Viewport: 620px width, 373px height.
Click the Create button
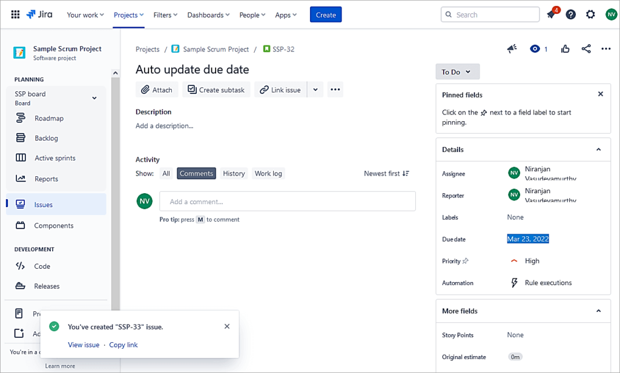click(x=325, y=14)
